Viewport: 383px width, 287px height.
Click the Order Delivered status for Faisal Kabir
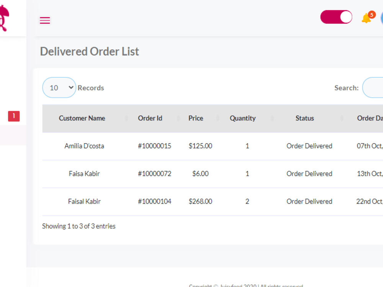click(x=309, y=201)
